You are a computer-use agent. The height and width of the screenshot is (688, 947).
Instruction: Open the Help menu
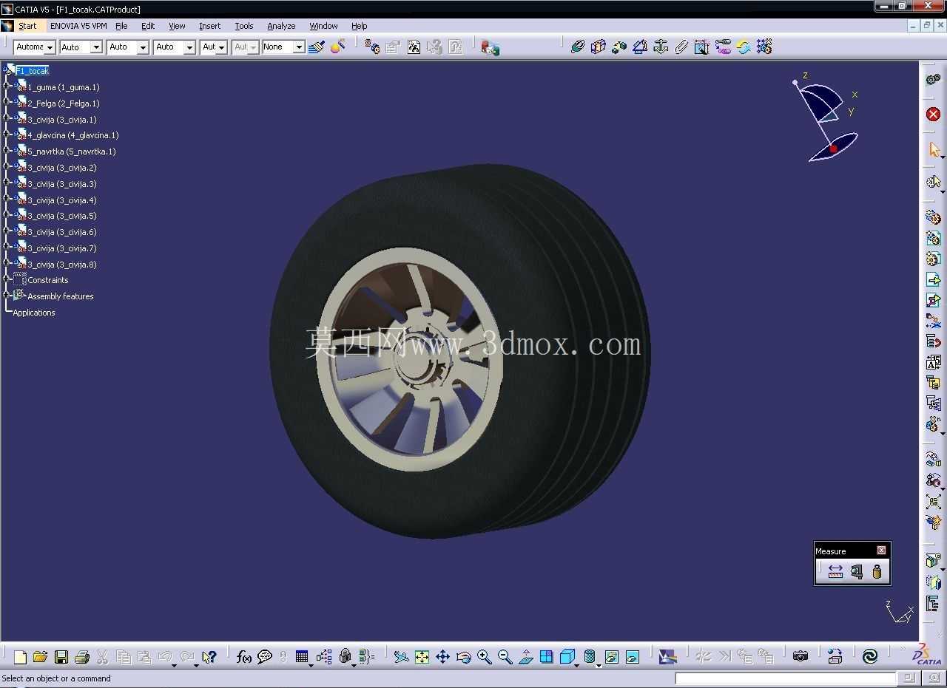[360, 26]
